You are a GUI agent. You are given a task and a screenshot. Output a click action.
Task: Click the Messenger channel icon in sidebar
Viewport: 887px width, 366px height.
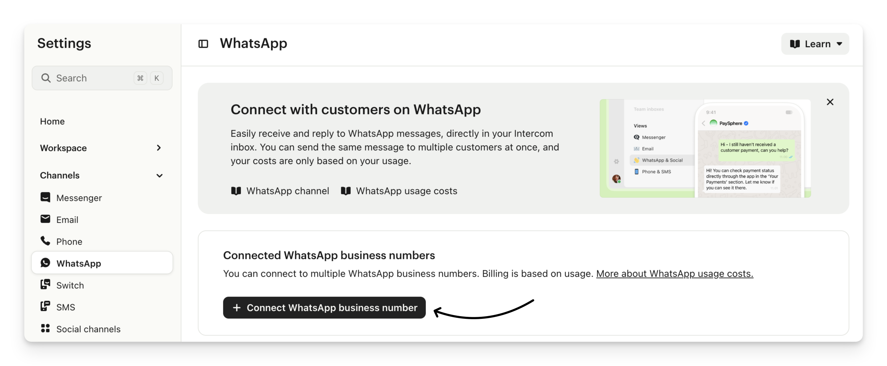[x=45, y=197]
